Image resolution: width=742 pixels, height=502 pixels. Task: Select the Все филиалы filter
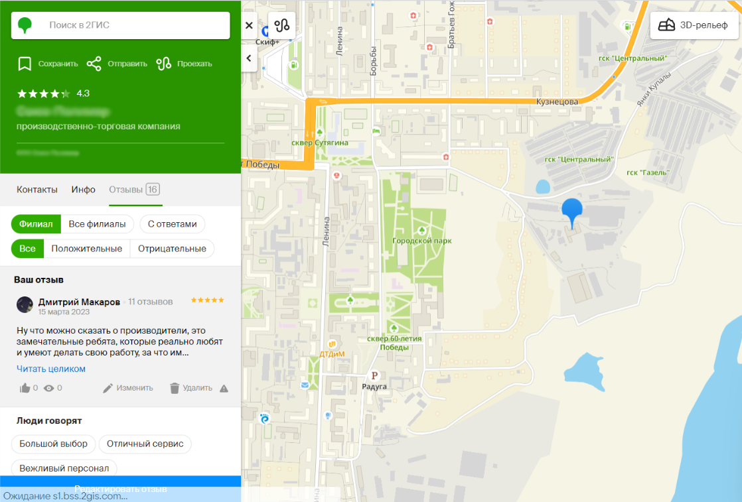coord(97,224)
